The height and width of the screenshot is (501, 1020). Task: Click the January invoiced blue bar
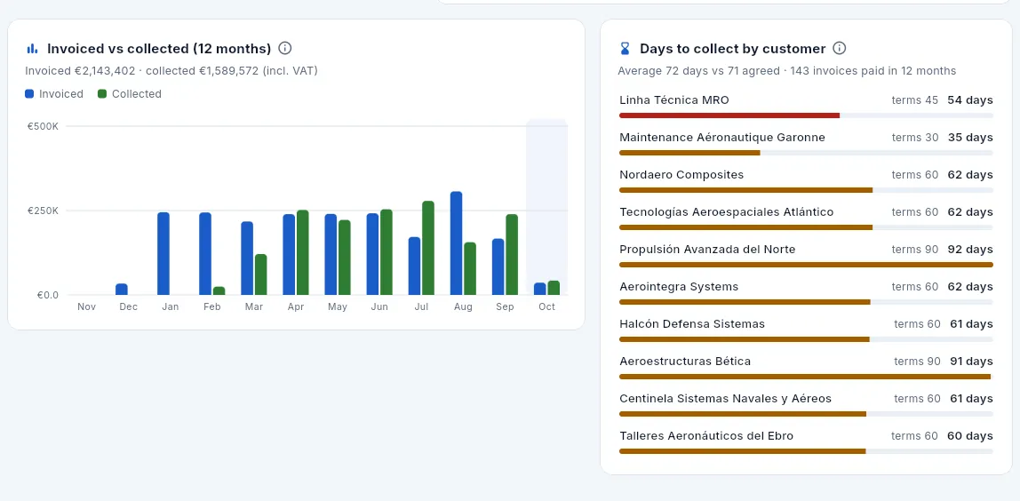point(163,254)
